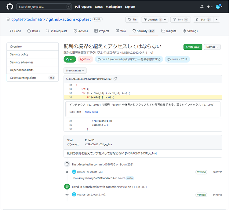Viewport: 229px width, 210px height.
Task: Copy the arrayOutOfBounds.c:33 file path icon
Action: pos(115,79)
